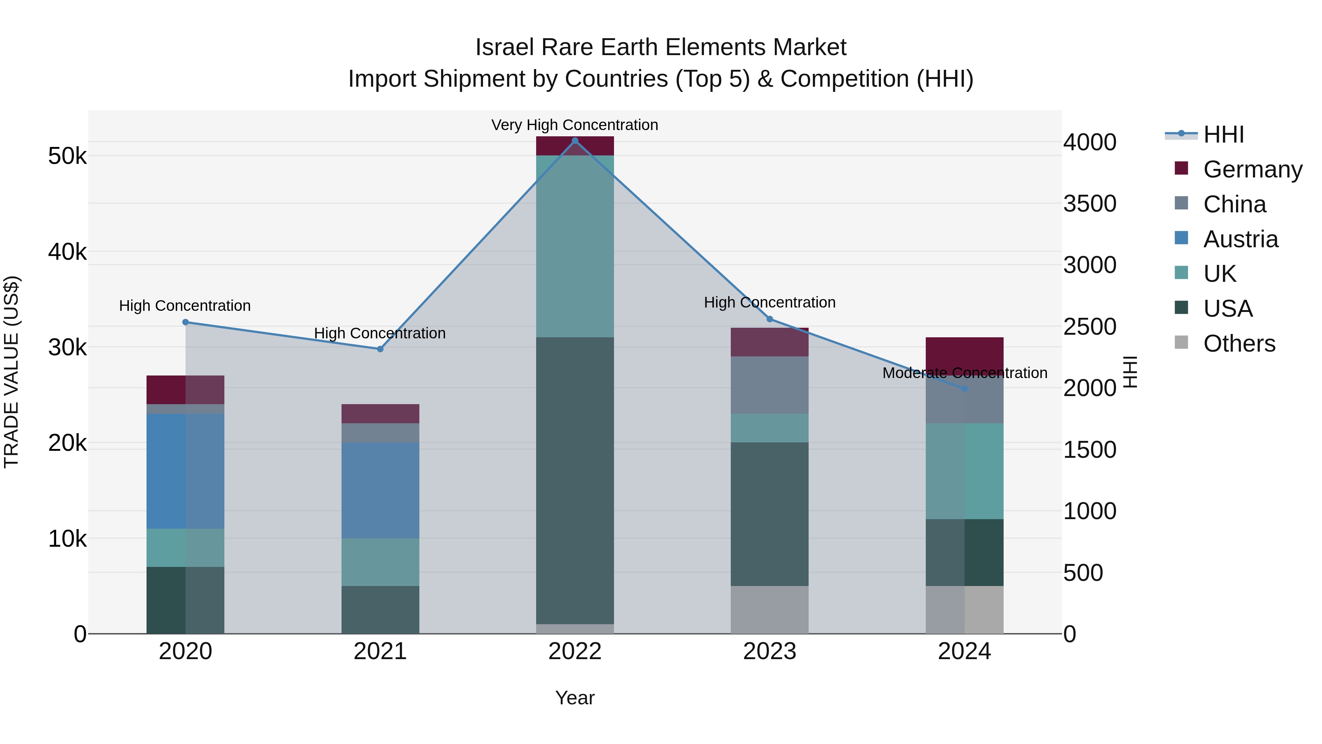Click the 'High Concentration' label above 2020

(x=185, y=306)
